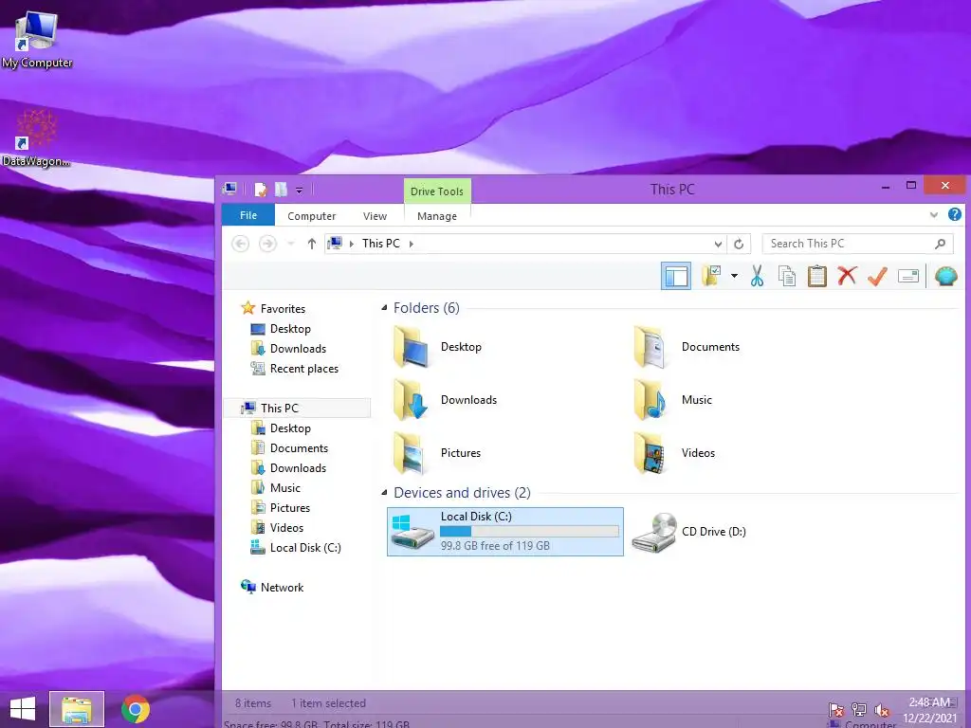
Task: Go forward with the Forward arrow
Action: [x=267, y=244]
